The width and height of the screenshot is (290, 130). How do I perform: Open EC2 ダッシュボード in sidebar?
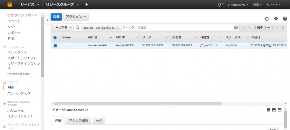22,15
